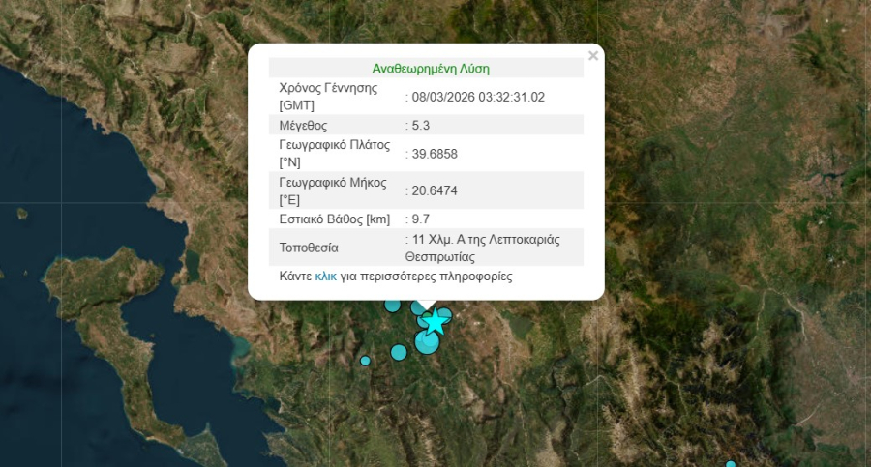Screen dimensions: 871x467
Task: Select the large circle marker directly below star
Action: 427,342
